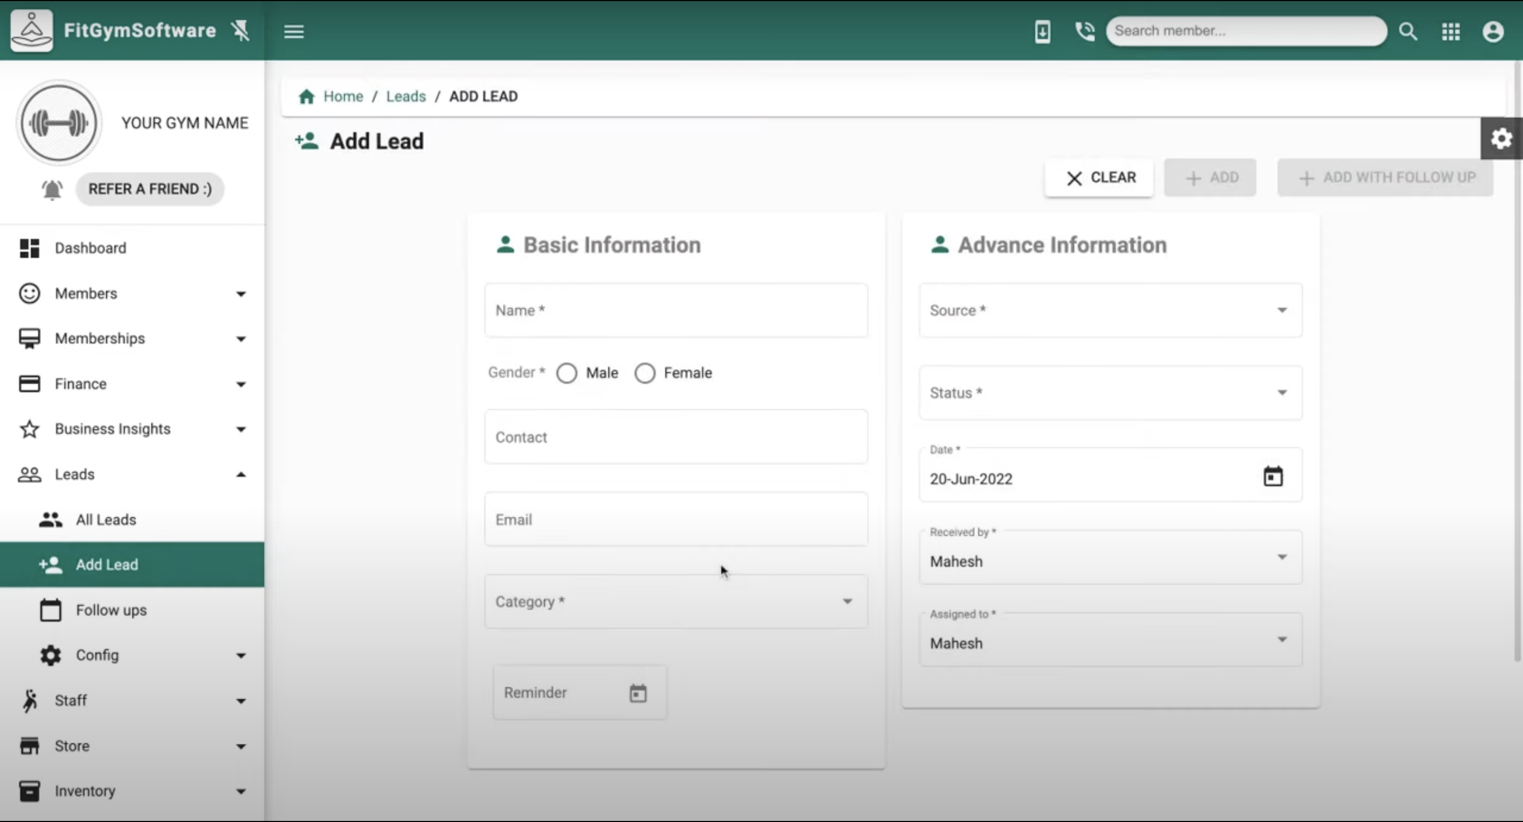The height and width of the screenshot is (822, 1523).
Task: Click the Name input field
Action: tap(675, 311)
